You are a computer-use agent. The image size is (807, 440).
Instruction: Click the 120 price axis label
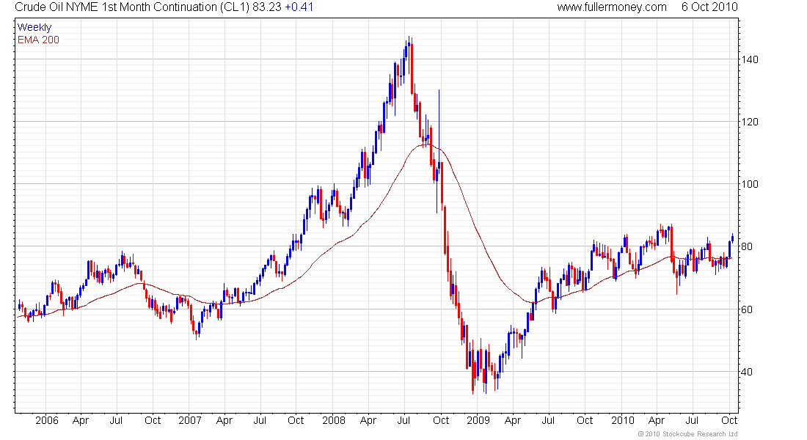pyautogui.click(x=751, y=122)
